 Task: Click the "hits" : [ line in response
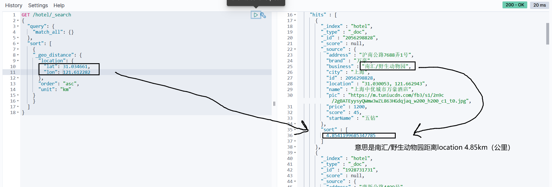point(323,15)
